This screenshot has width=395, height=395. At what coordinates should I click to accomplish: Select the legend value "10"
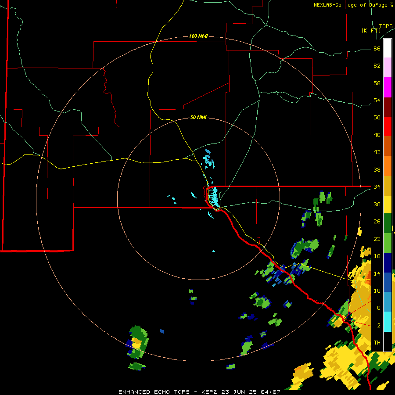point(377,291)
